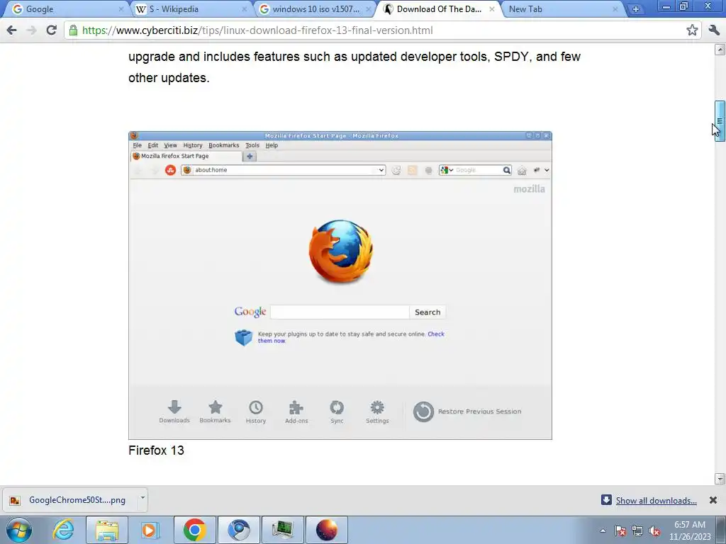Open the system monitor taskbar icon

[283, 530]
